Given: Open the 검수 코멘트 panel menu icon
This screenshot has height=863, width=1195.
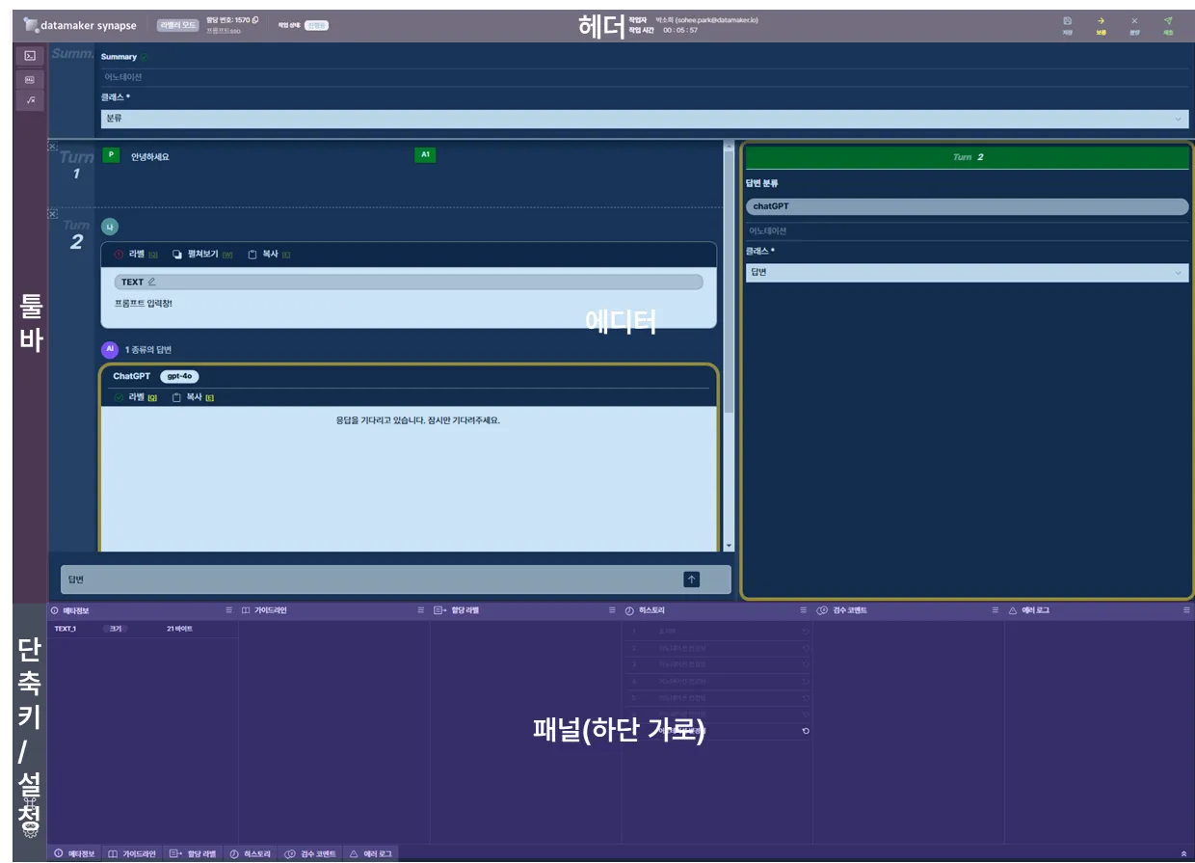Looking at the screenshot, I should [996, 610].
